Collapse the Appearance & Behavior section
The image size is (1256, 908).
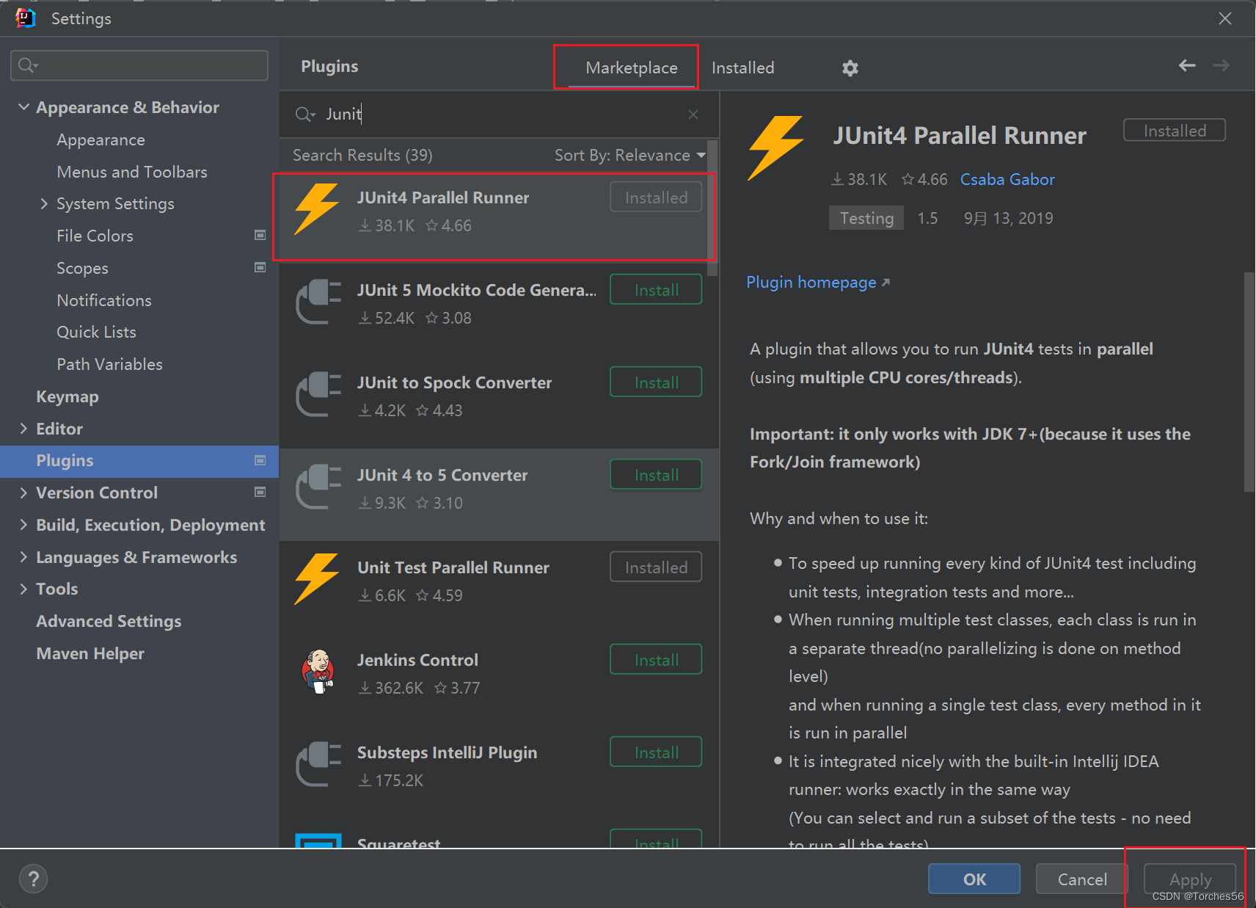pyautogui.click(x=23, y=107)
